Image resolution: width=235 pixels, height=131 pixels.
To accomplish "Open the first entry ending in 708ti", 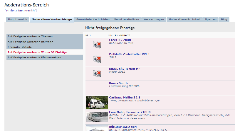I will pyautogui.click(x=120, y=40).
